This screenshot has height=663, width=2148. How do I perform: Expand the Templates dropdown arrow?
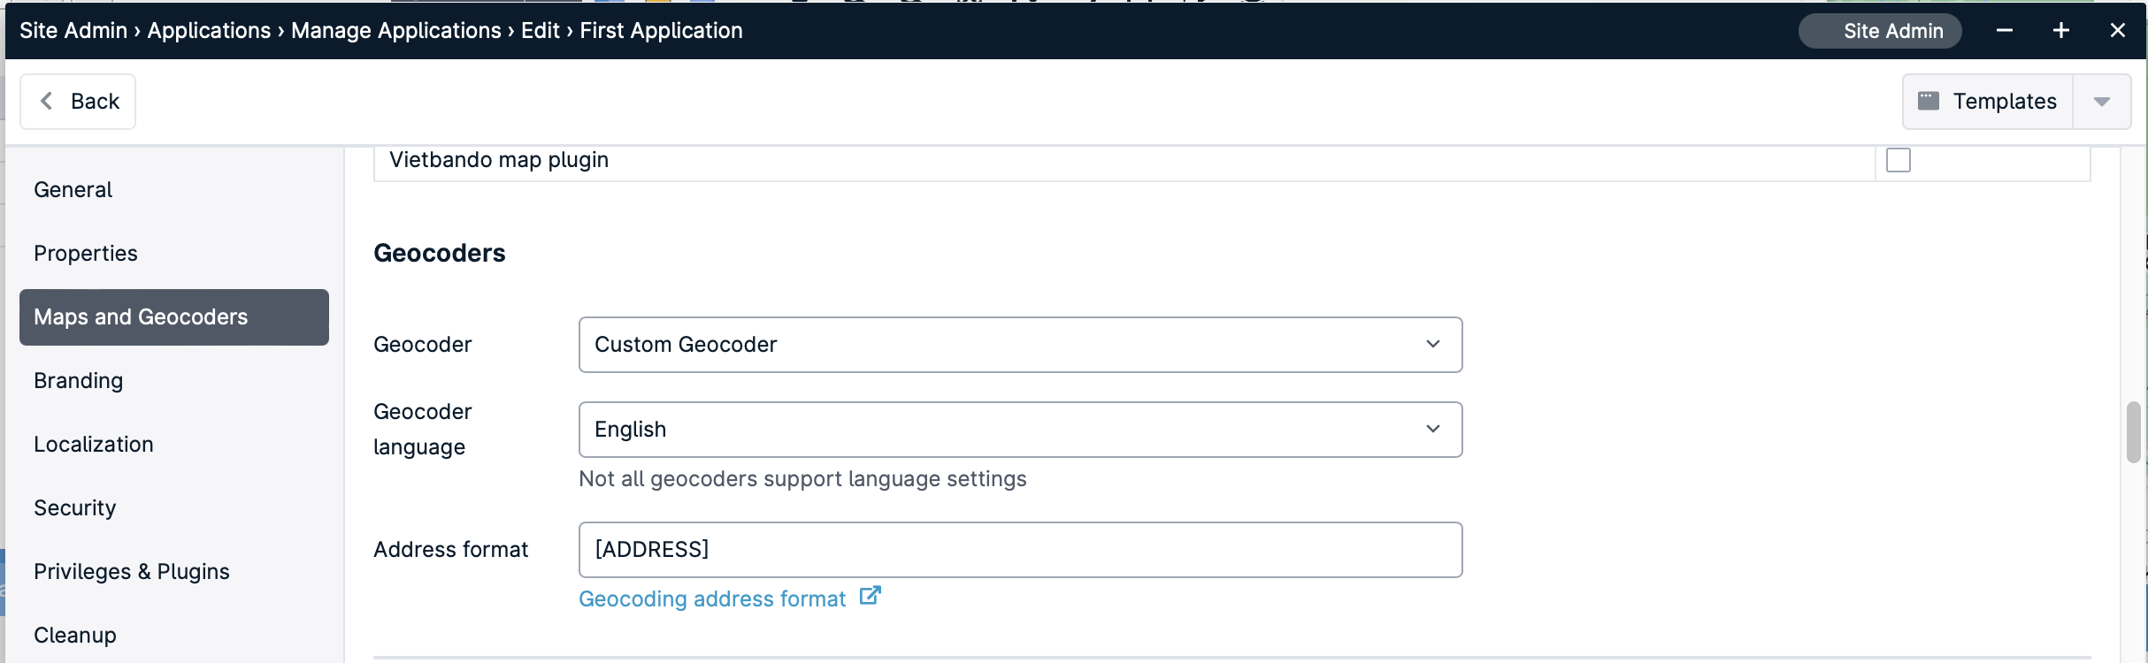tap(2102, 102)
